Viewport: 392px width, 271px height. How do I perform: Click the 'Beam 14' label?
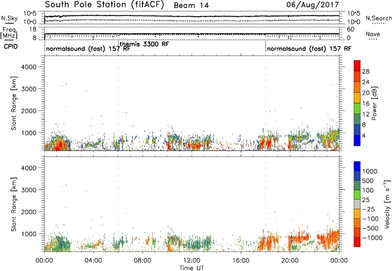click(191, 5)
